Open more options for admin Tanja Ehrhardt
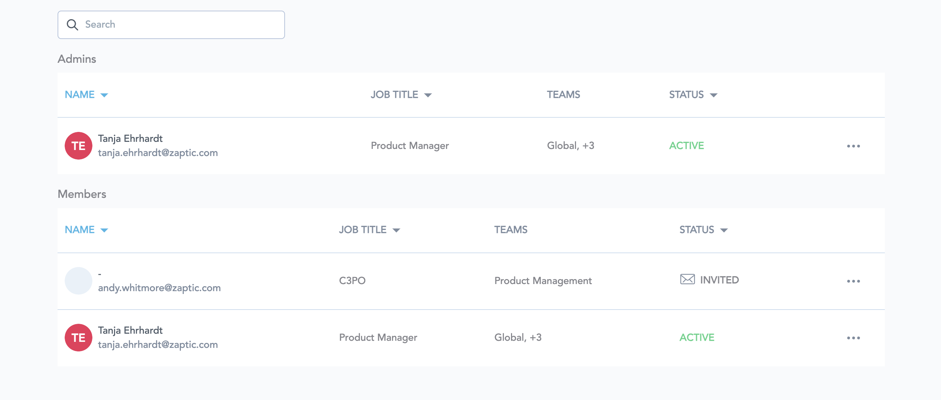The height and width of the screenshot is (400, 941). click(853, 146)
